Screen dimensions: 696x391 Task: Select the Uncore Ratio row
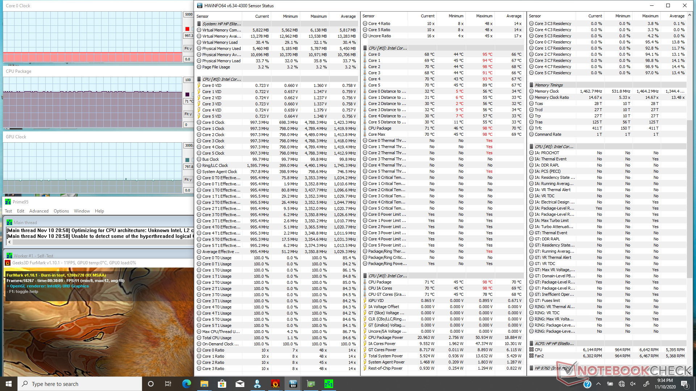443,36
